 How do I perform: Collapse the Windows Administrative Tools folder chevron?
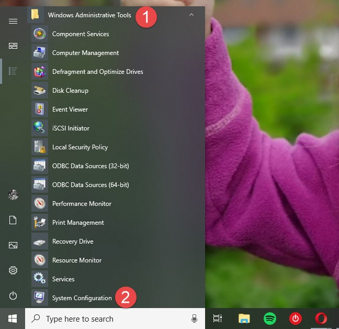pos(191,15)
